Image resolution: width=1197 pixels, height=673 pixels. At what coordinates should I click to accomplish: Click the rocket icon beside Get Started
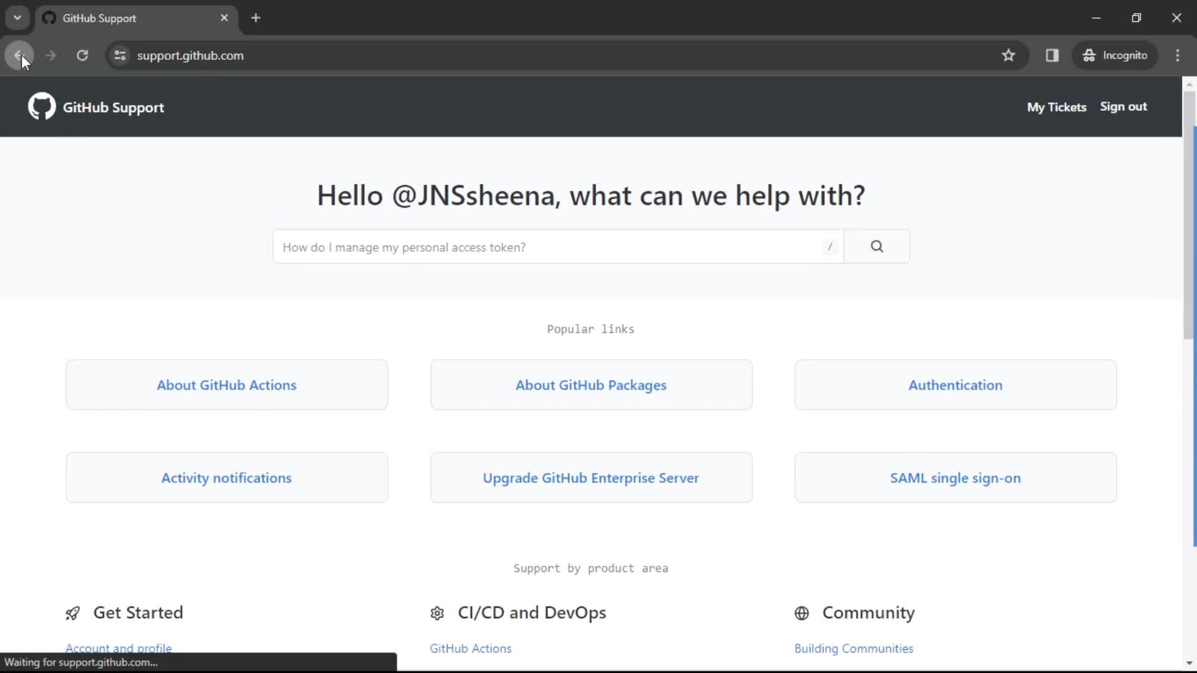(72, 614)
